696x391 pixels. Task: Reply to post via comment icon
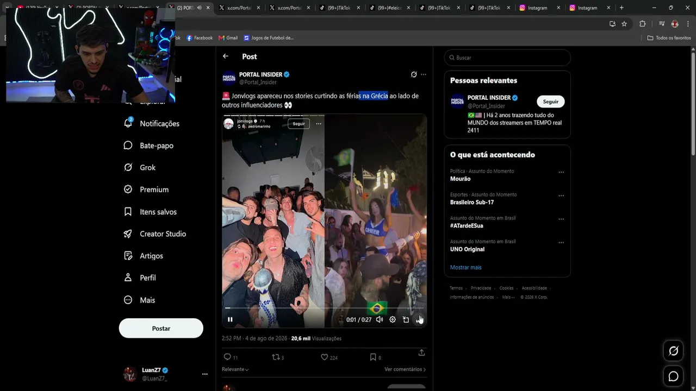pyautogui.click(x=227, y=357)
